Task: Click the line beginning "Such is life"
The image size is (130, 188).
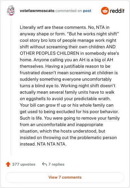Action: pos(70,118)
